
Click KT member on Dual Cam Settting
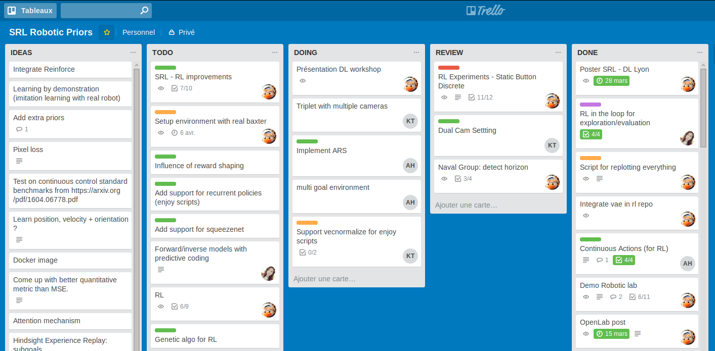coord(552,145)
